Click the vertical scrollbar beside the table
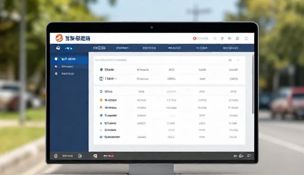Viewport: 304px width, 175px height. pos(253,84)
